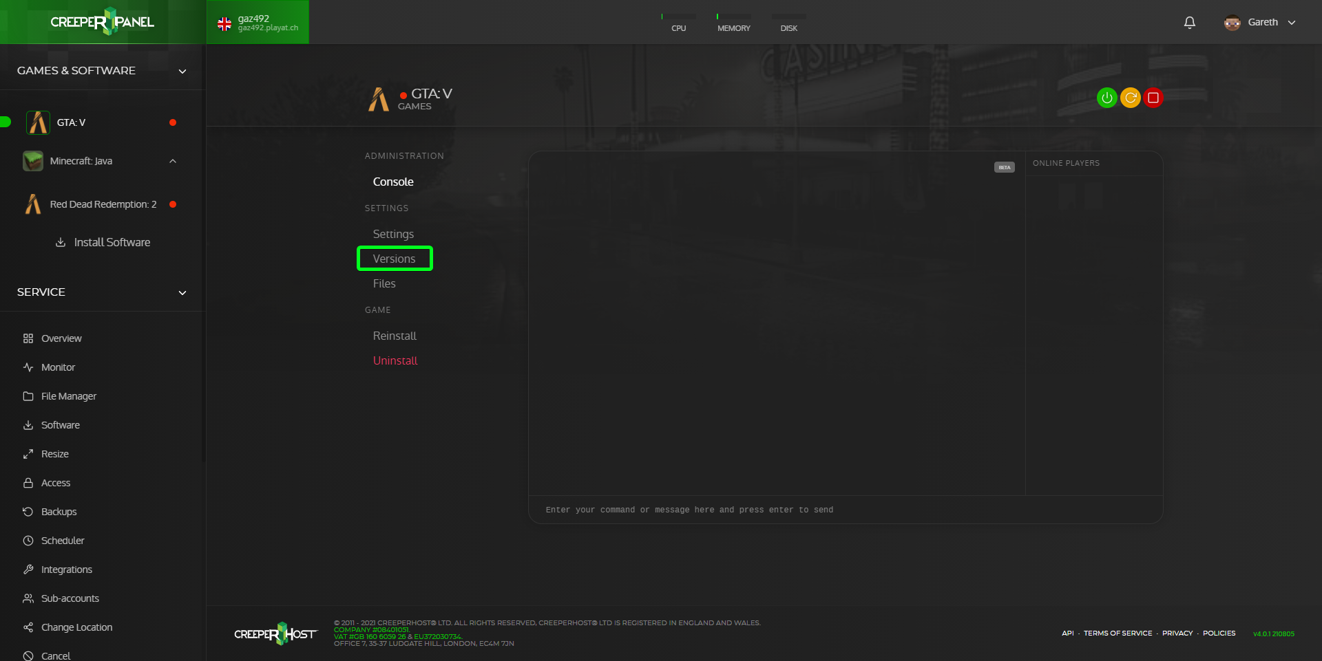Click the CreeperHost footer logo

(x=275, y=633)
